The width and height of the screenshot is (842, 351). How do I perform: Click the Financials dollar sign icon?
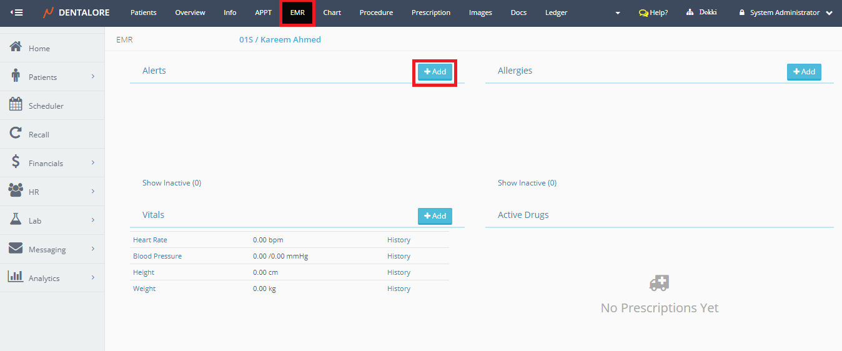(x=16, y=162)
